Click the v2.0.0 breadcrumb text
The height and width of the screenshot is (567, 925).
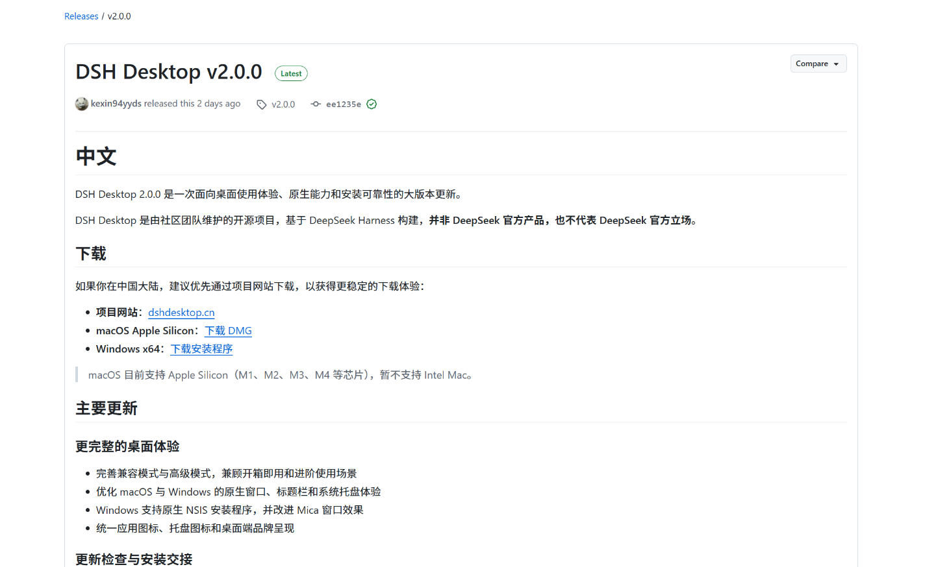click(x=119, y=16)
